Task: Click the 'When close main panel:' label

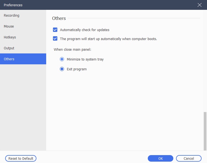Action: [72, 50]
